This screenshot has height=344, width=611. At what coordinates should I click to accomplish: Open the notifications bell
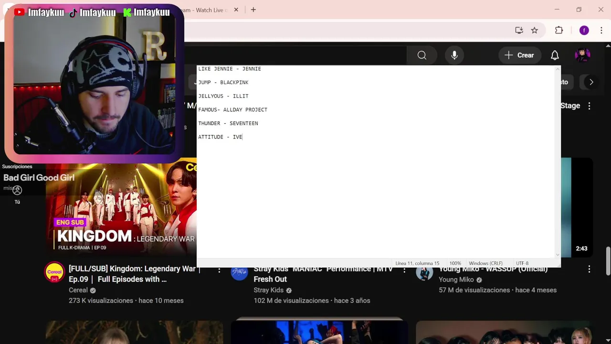(x=555, y=55)
